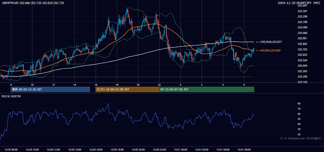Click price axis value 203.099
This screenshot has width=324, height=152.
coord(302,27)
